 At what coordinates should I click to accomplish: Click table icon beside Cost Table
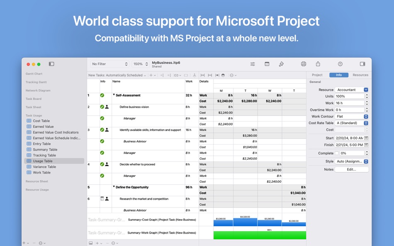point(29,121)
